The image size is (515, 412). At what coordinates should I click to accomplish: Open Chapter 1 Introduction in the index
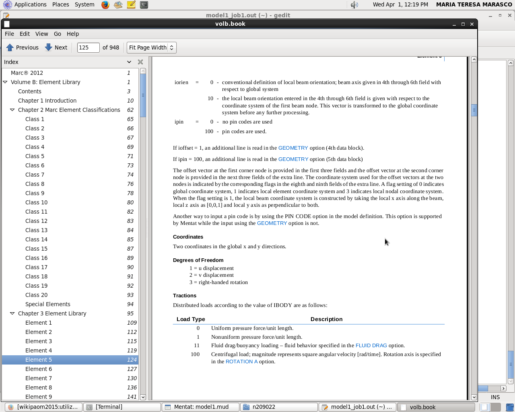tap(70, 101)
